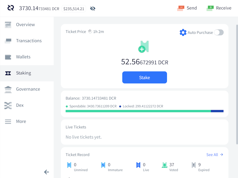Collapse sidebar with back arrow
Screen dimensions: 238x178
[46, 172]
